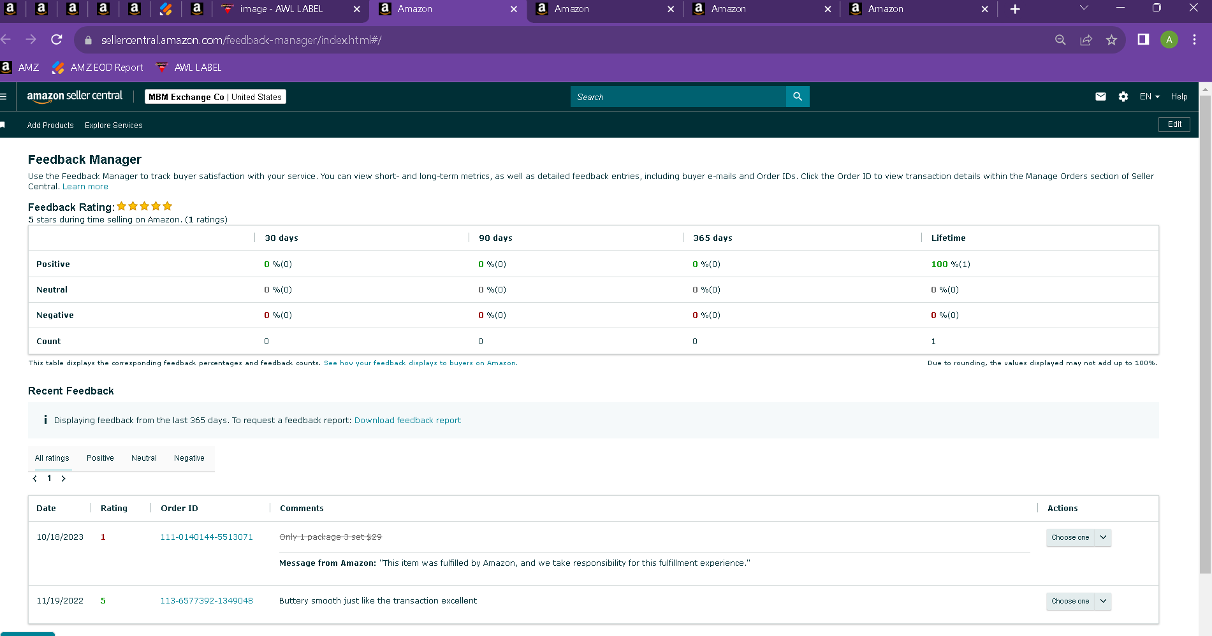Open the Chrome three-dot menu
The image size is (1212, 636).
(1194, 40)
